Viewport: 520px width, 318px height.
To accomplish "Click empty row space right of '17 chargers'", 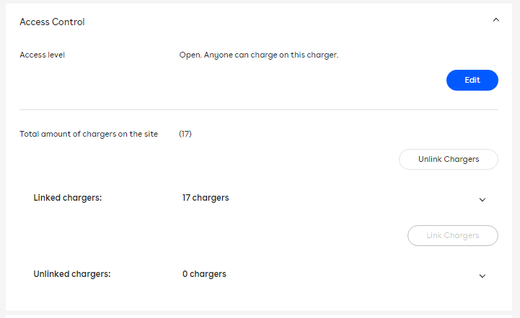I will [346, 199].
